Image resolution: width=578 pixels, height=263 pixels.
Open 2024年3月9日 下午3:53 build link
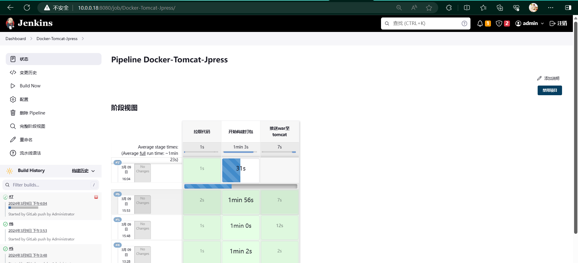click(28, 231)
